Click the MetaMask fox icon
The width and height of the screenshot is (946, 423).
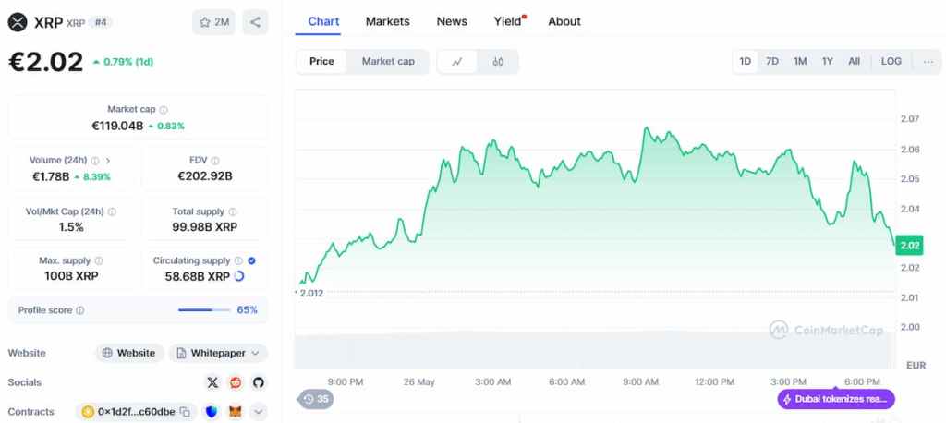coord(236,412)
